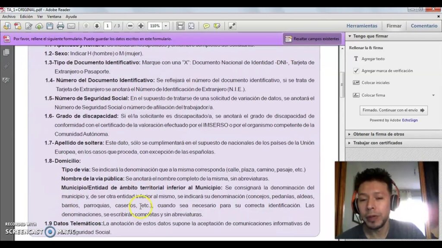Send the file by email envelope icon
Screen dimensions: 442x248
(71, 26)
